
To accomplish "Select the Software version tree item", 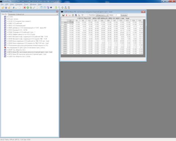I will pyautogui.click(x=12, y=19).
